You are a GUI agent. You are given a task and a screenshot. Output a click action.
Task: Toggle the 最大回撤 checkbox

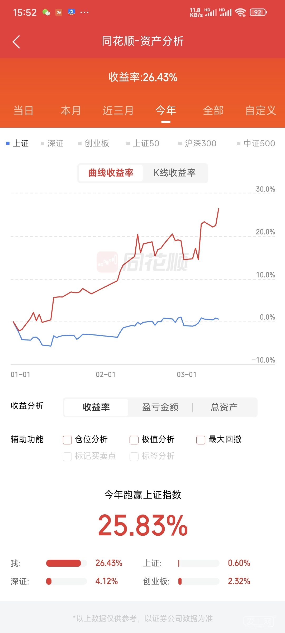coord(201,440)
